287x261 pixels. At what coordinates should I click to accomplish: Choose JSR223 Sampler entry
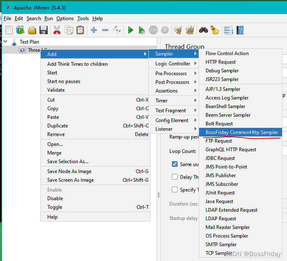coord(240,79)
